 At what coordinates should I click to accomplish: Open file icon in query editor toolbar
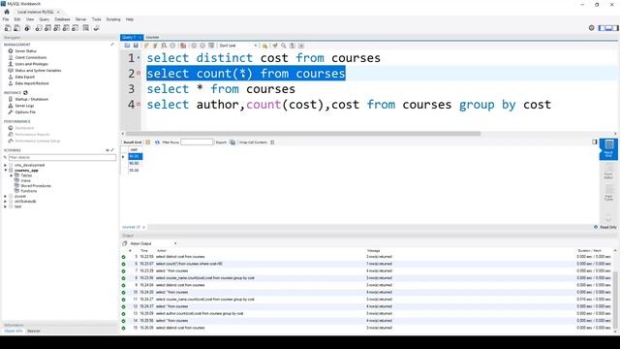click(x=127, y=46)
